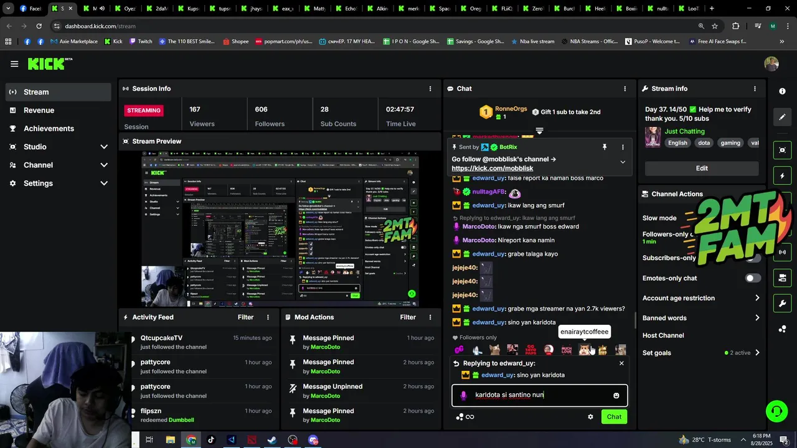Click the chat scrollbar
The width and height of the screenshot is (797, 448).
tap(635, 319)
